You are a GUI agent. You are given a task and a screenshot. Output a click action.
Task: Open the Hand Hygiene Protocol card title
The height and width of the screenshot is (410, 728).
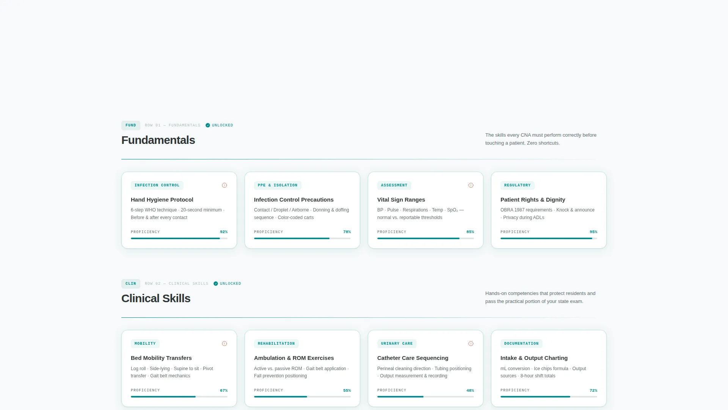pyautogui.click(x=162, y=200)
